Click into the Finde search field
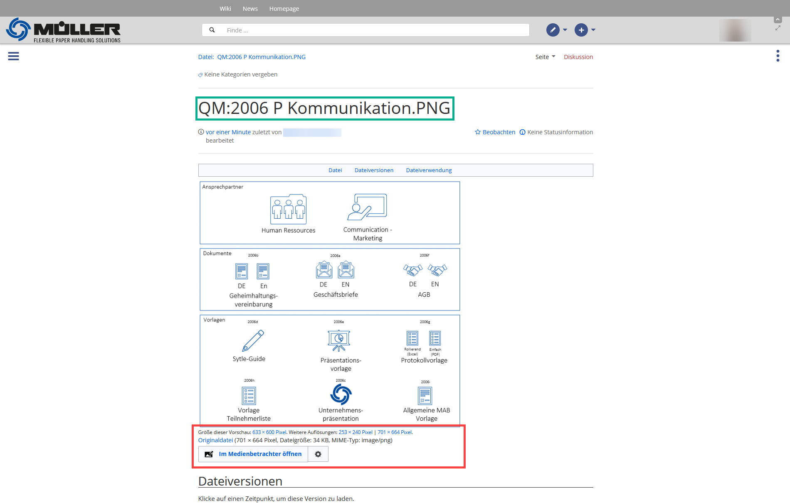This screenshot has height=503, width=790. pyautogui.click(x=374, y=30)
